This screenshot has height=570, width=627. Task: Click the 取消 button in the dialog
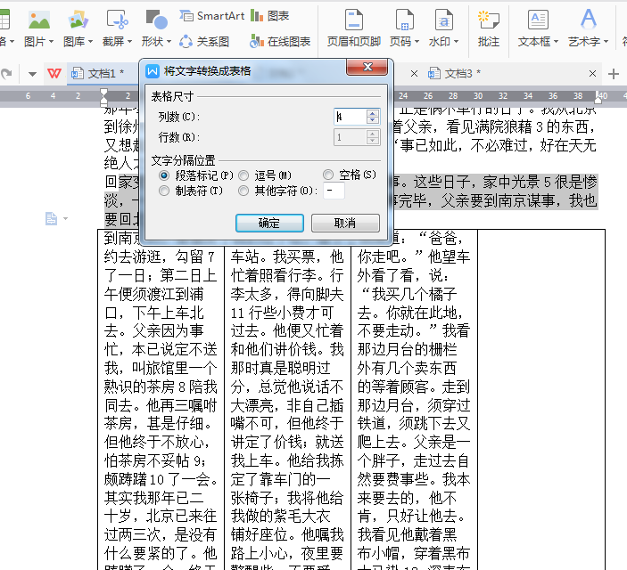tap(345, 223)
